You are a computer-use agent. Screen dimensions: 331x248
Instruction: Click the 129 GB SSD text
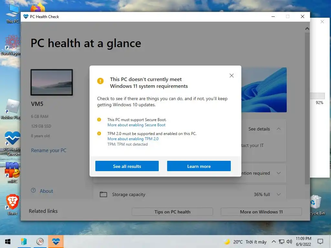(41, 126)
